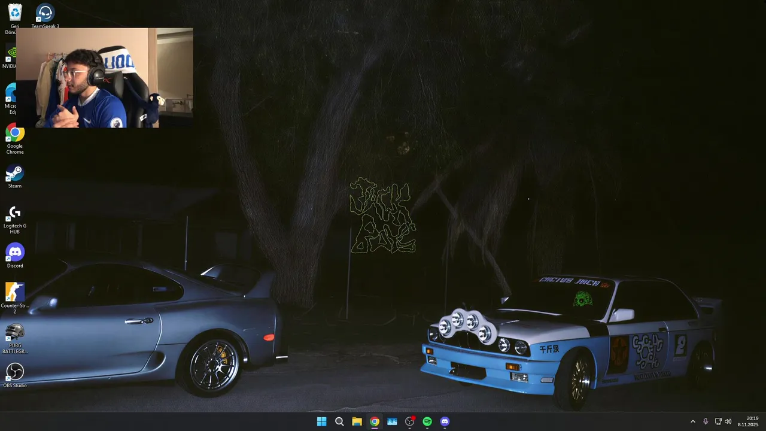
Task: Select the Microsoft Edge desktop shortcut
Action: point(10,99)
